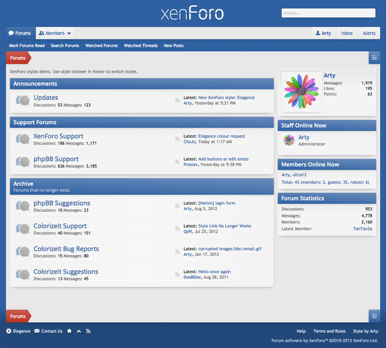Click Arty's large flower avatar in sidebar

[301, 92]
